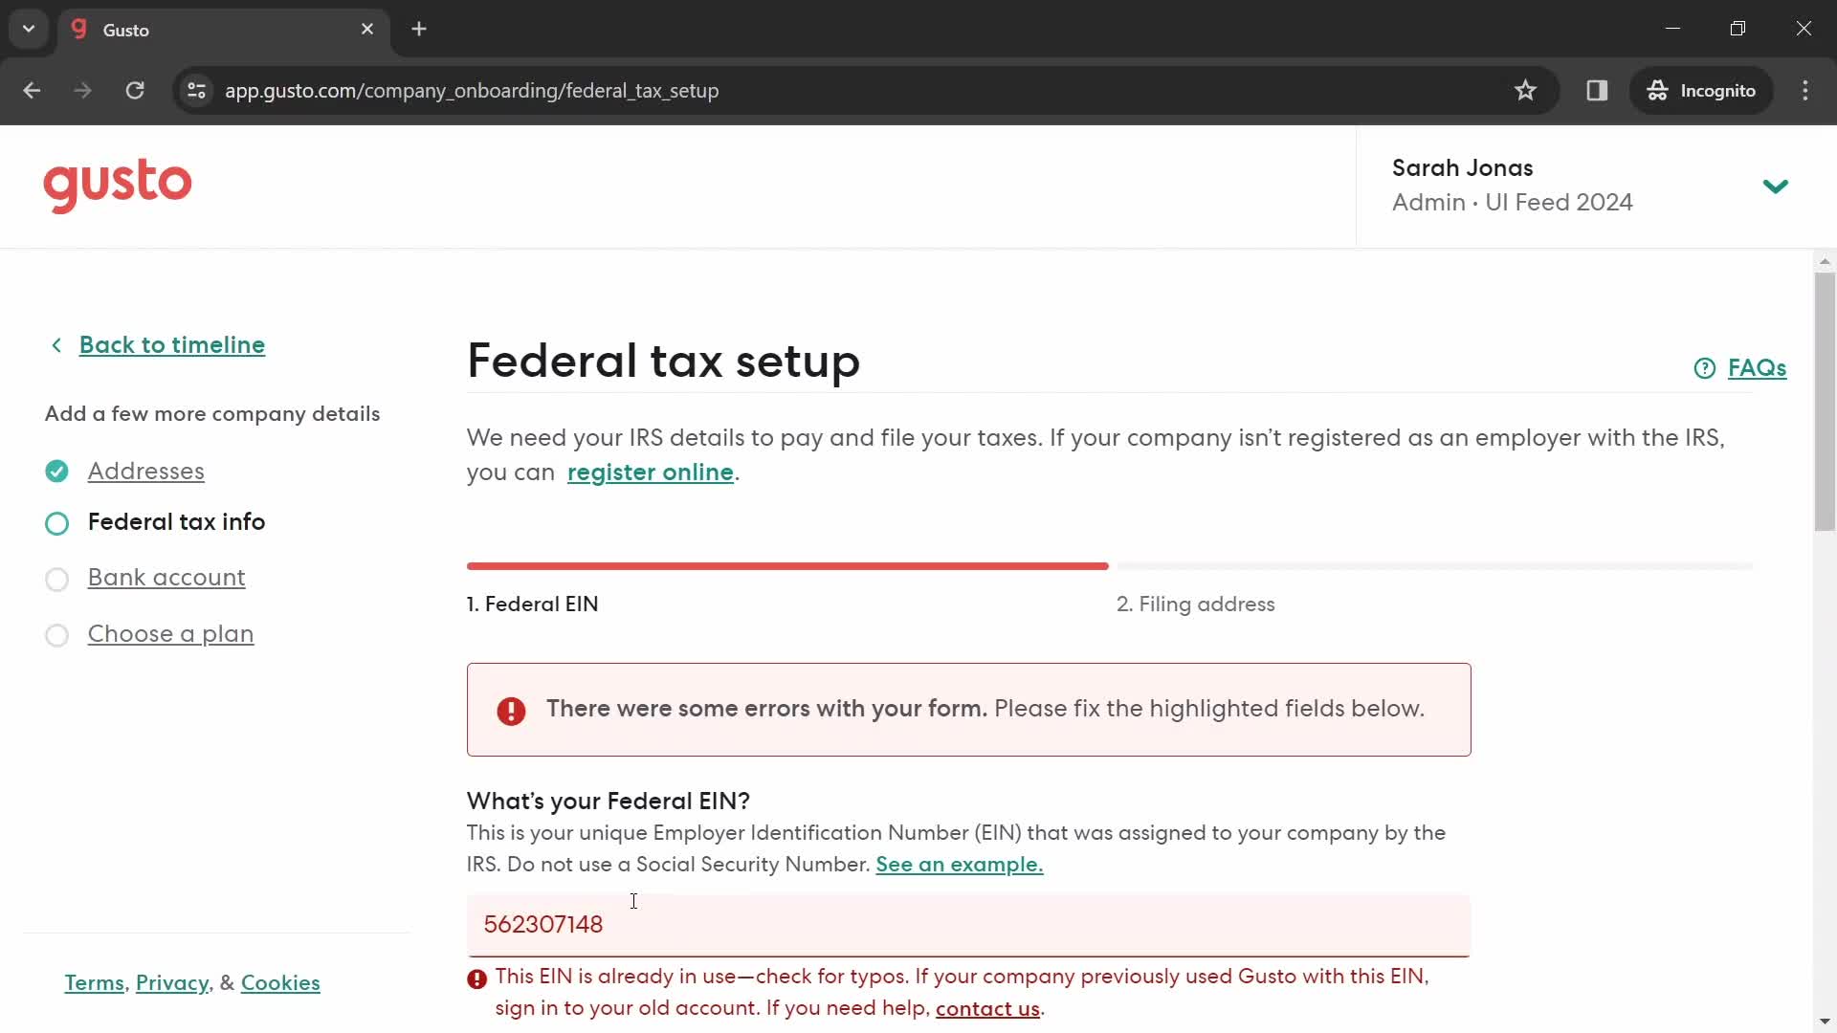Click the contact us support link
This screenshot has width=1837, height=1033.
[x=988, y=1008]
